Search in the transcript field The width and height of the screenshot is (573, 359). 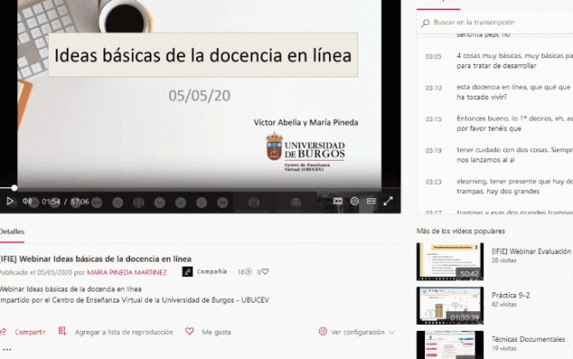pos(497,22)
